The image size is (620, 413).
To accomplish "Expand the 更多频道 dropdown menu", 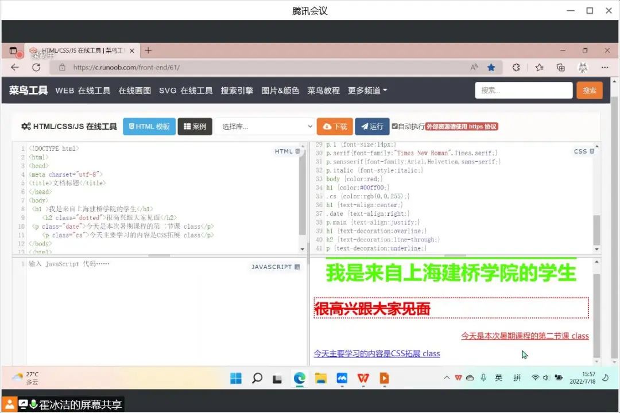I will (x=367, y=91).
